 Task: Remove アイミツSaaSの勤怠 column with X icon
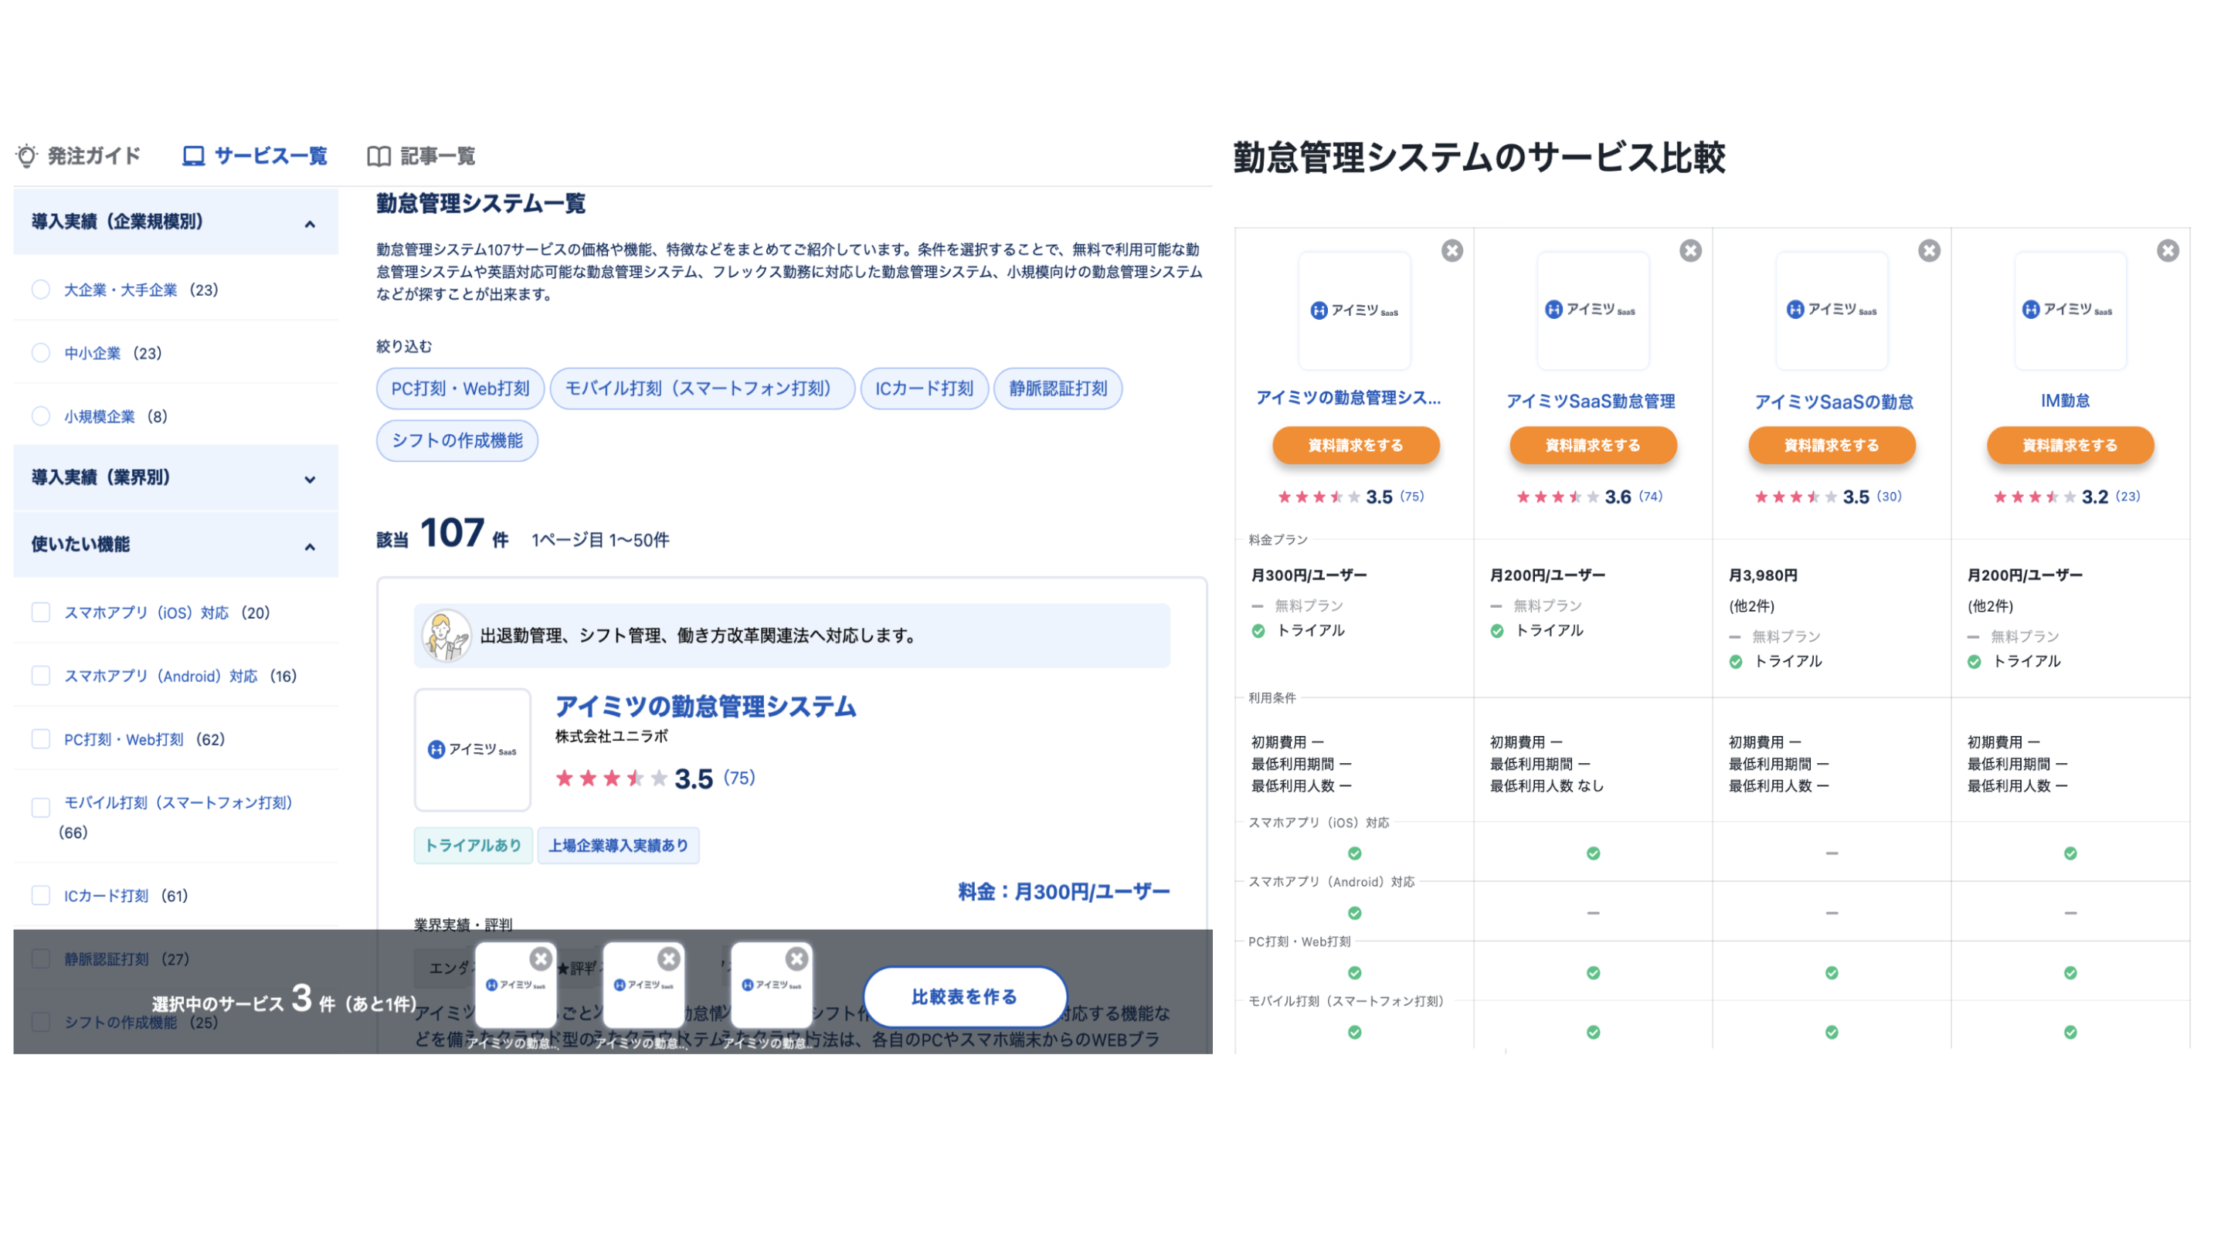click(1929, 250)
